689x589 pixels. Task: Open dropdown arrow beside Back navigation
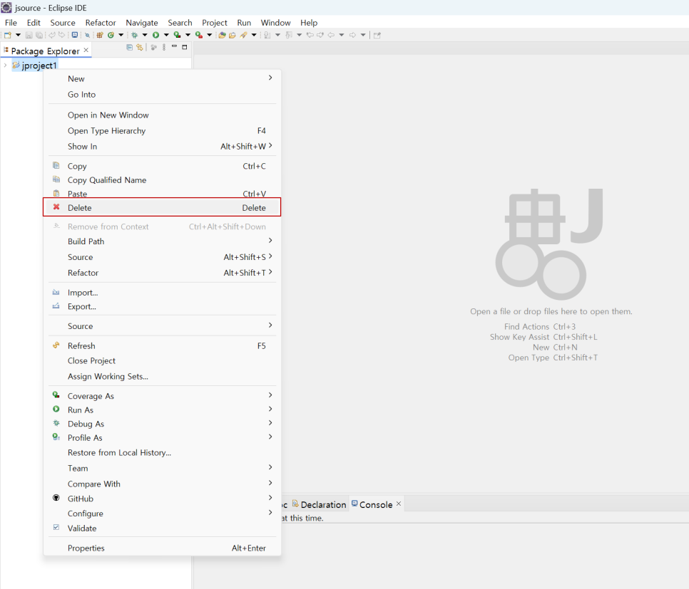click(x=342, y=35)
